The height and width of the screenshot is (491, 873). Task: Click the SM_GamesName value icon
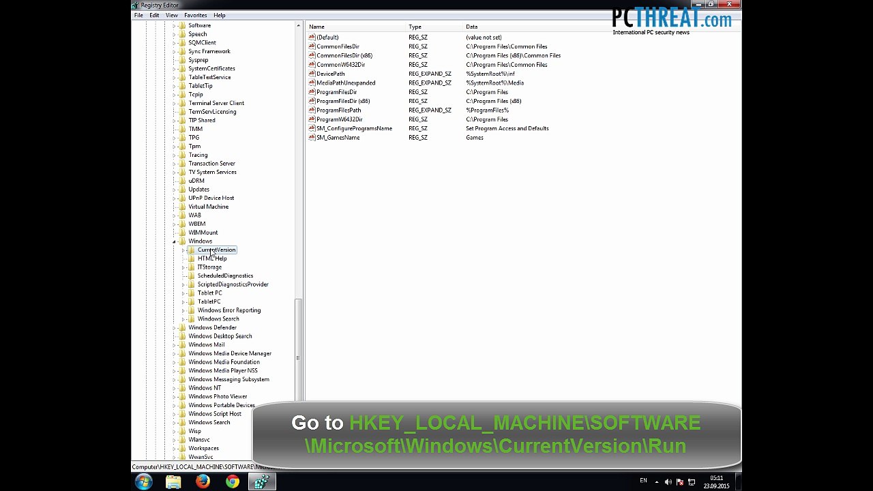(312, 137)
